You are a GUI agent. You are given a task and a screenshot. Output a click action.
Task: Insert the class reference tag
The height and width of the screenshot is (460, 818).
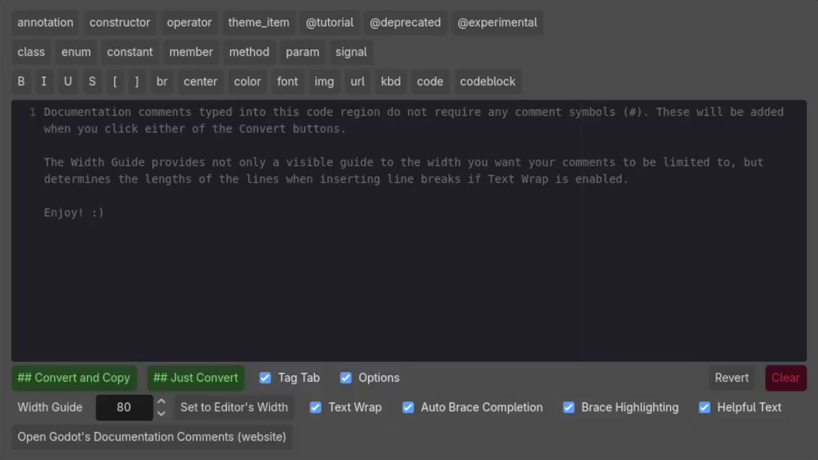(x=31, y=52)
